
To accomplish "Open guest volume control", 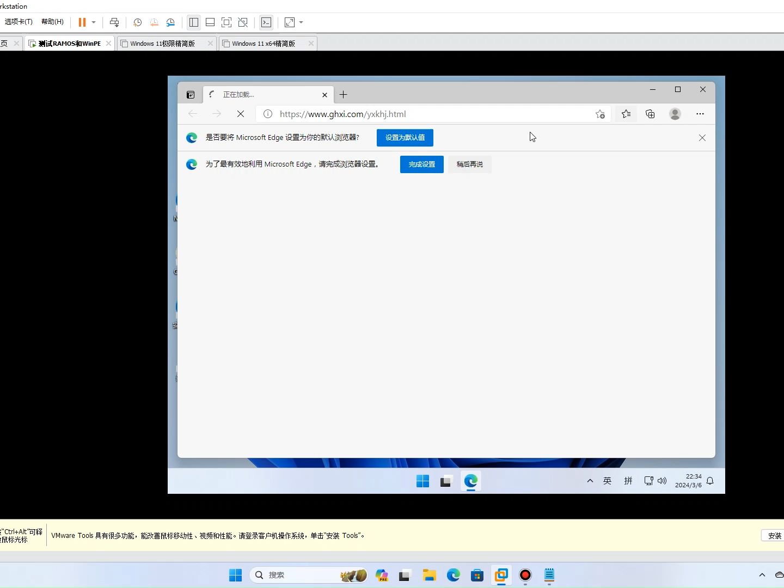I will click(662, 481).
